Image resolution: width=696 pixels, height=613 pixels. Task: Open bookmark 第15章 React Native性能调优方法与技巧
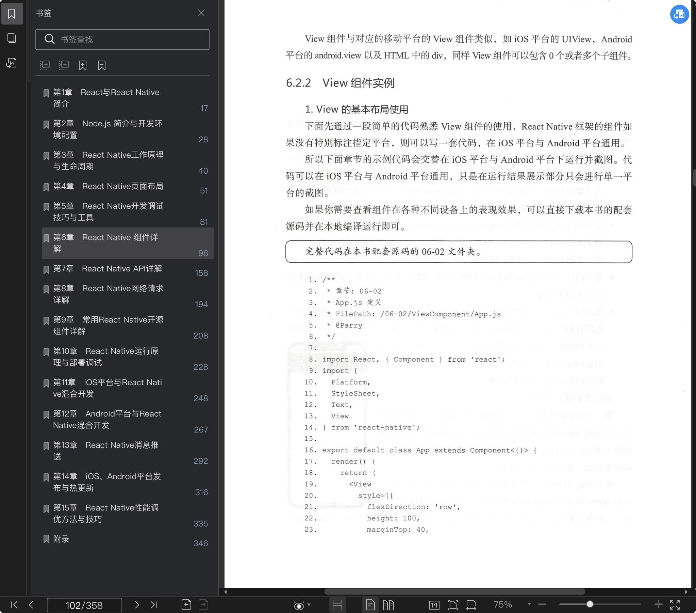pyautogui.click(x=128, y=514)
